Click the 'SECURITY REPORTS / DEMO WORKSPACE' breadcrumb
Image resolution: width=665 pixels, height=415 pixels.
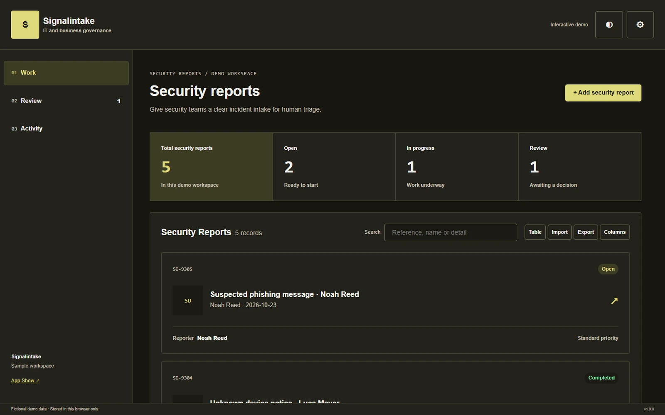(x=203, y=73)
